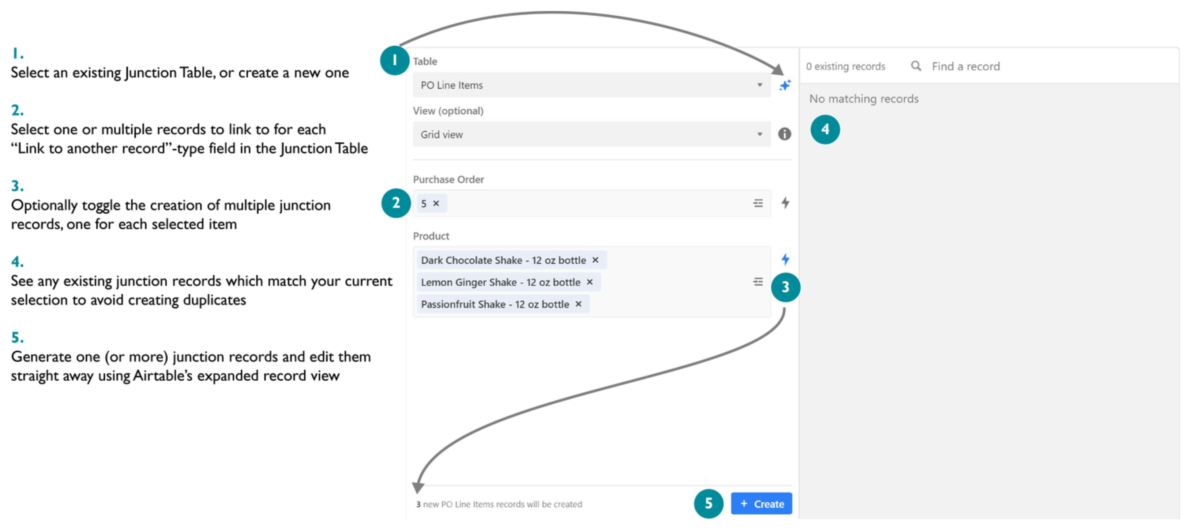Image resolution: width=1191 pixels, height=530 pixels.
Task: Remove purchase order 5 chip
Action: point(436,203)
